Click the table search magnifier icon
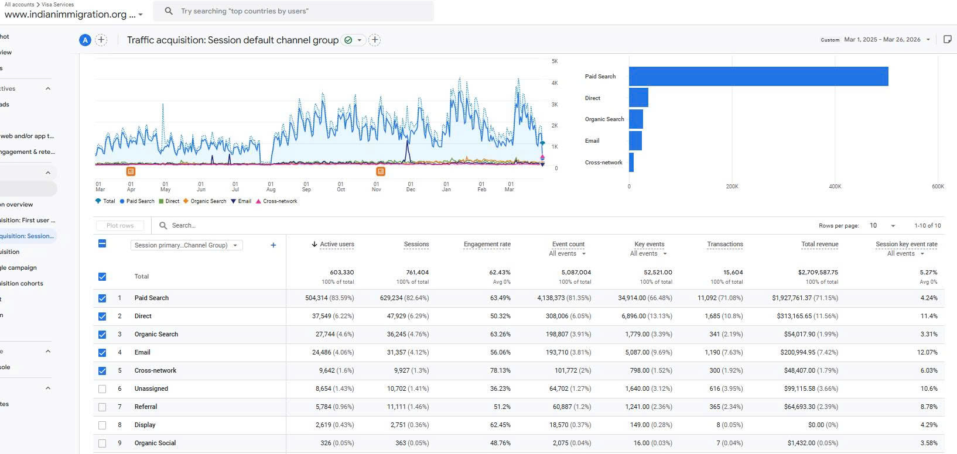 (x=163, y=225)
